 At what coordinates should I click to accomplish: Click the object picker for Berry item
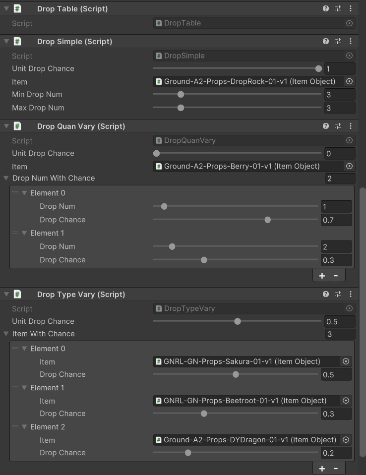coord(349,166)
